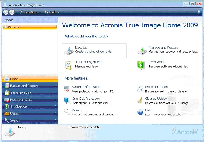Click the Try&Decide green shield icon
The width and height of the screenshot is (204, 142).
pos(141,64)
